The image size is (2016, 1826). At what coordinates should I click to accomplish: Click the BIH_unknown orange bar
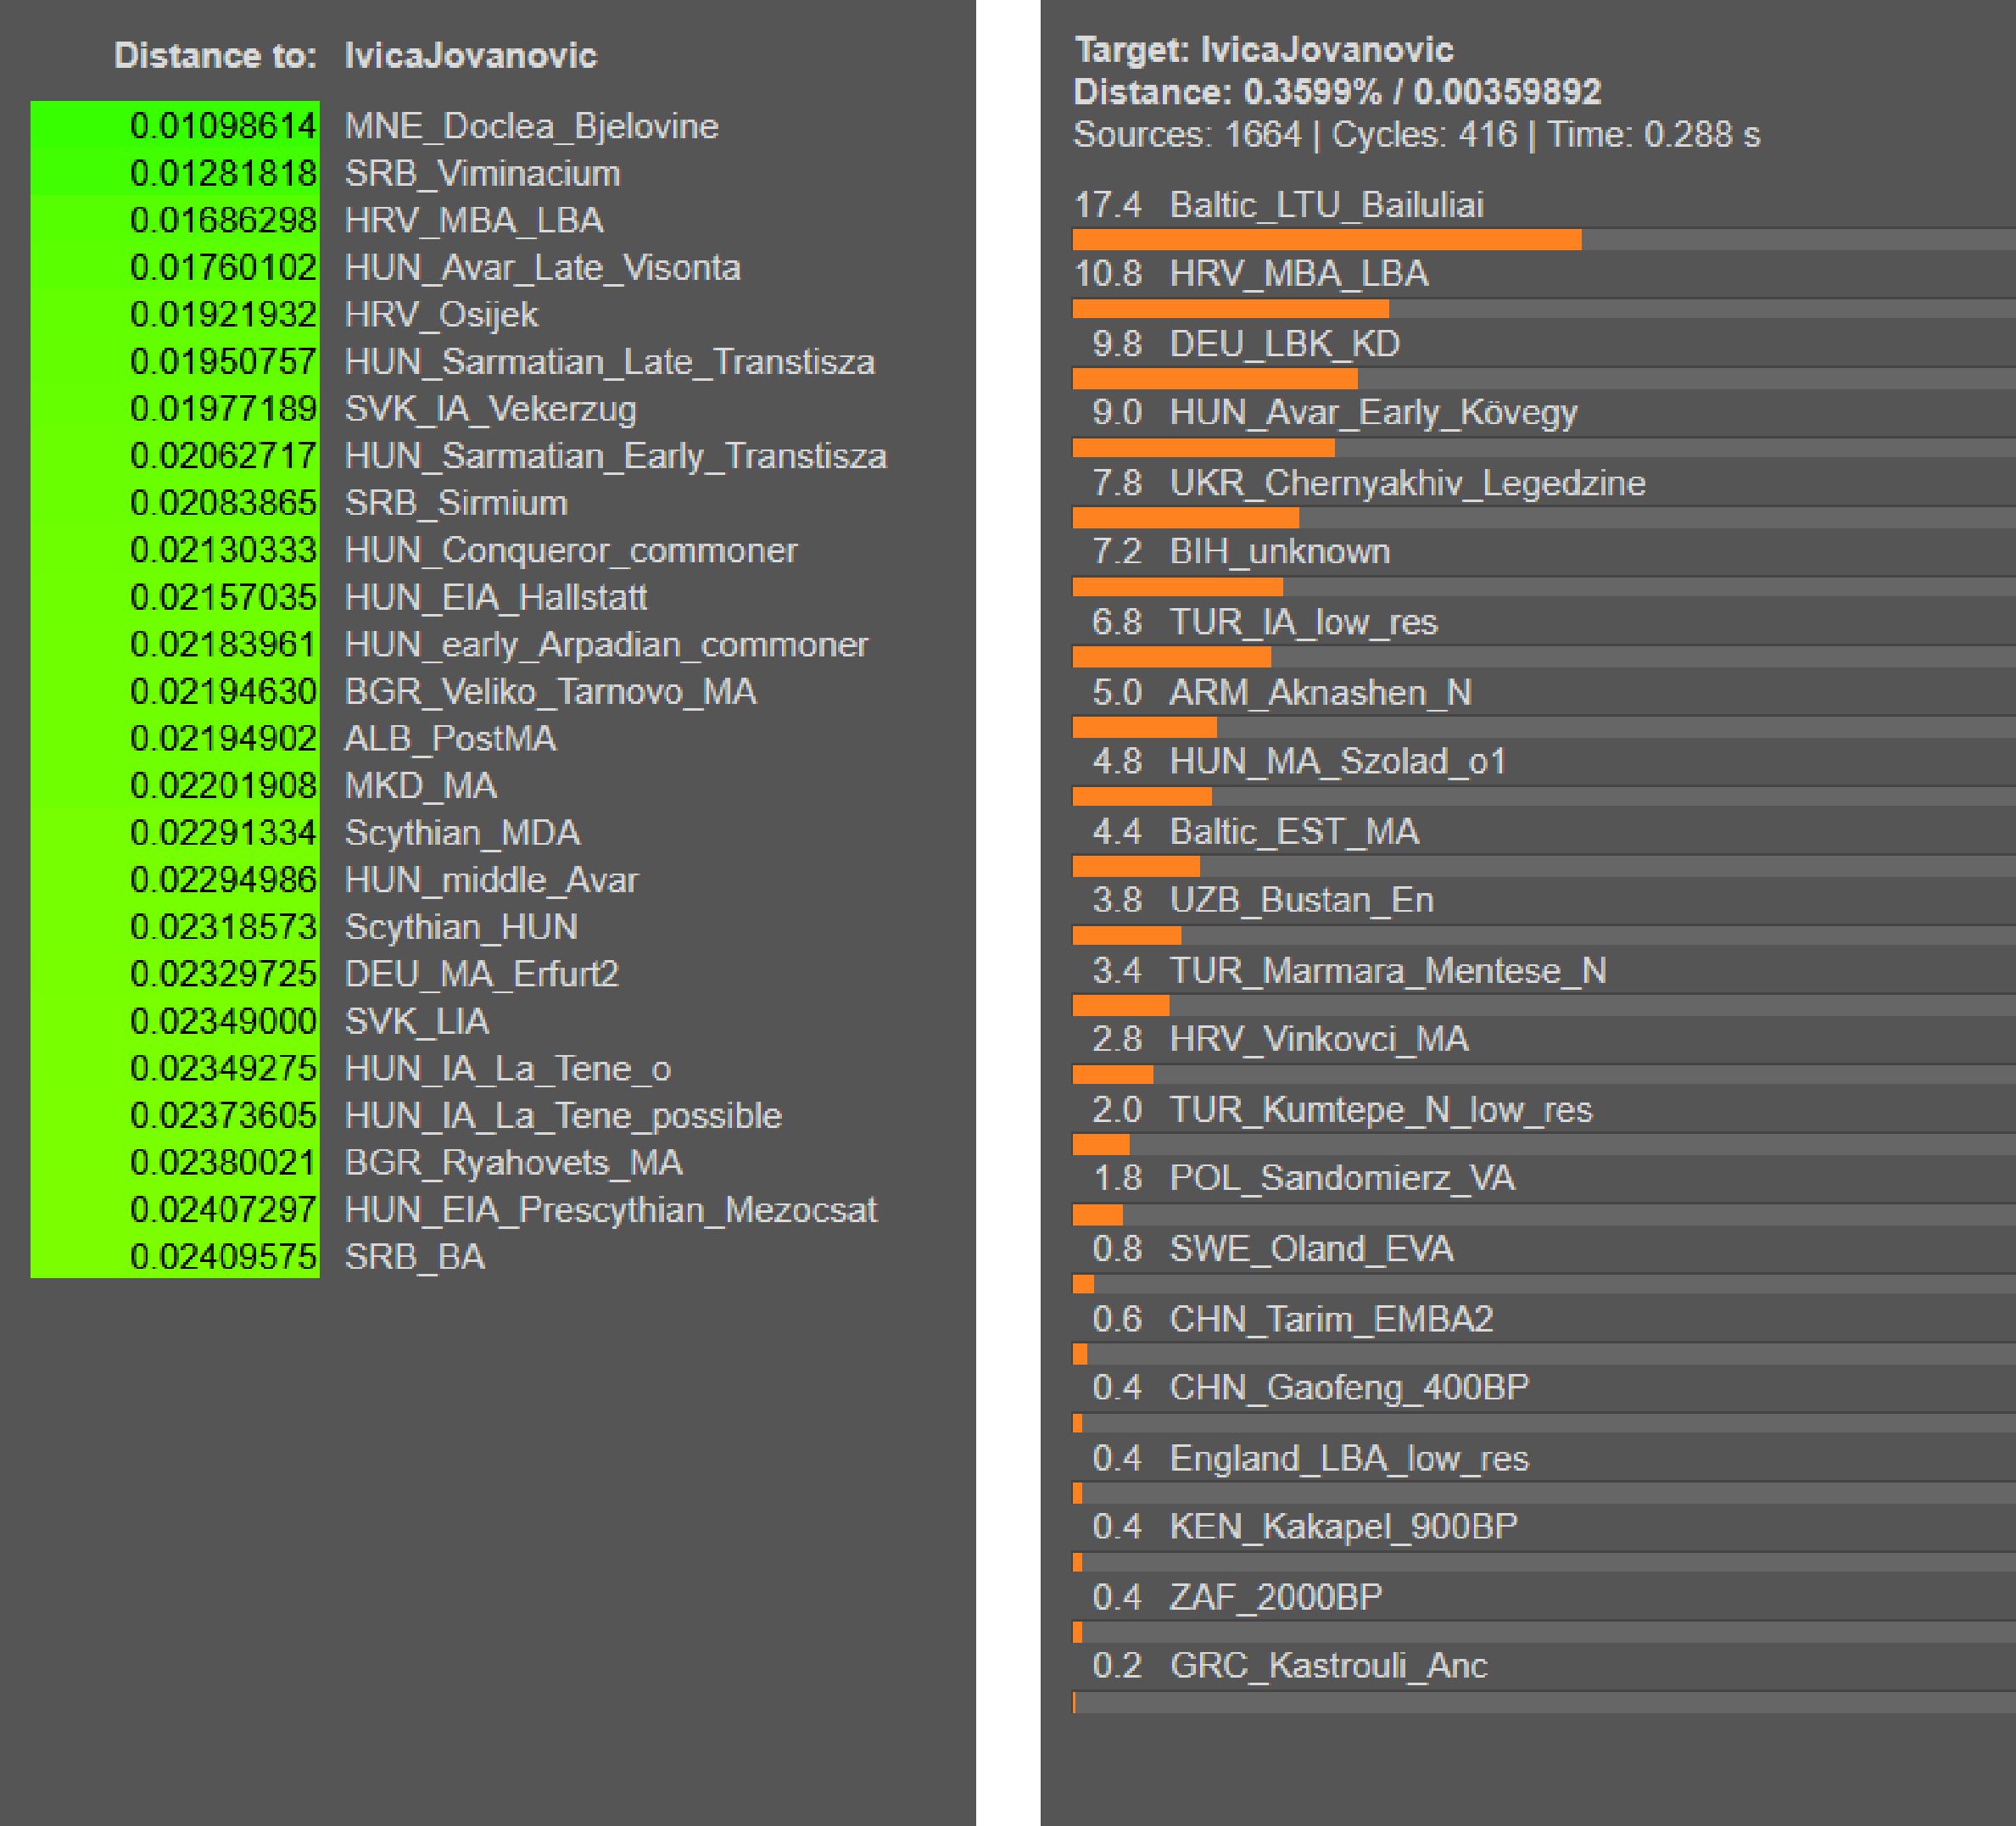pyautogui.click(x=1177, y=586)
